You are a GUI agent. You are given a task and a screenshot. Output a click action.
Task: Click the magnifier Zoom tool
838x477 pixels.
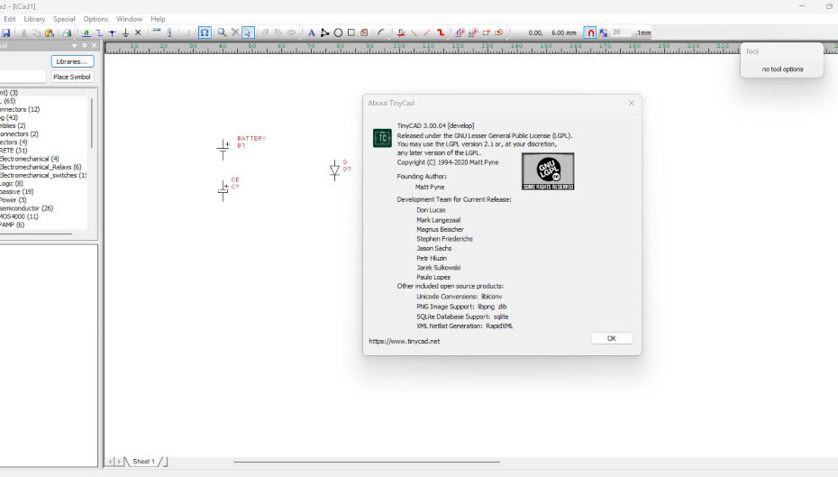[x=222, y=32]
